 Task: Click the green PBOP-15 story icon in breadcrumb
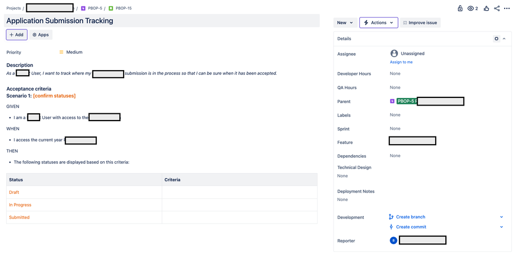point(111,8)
